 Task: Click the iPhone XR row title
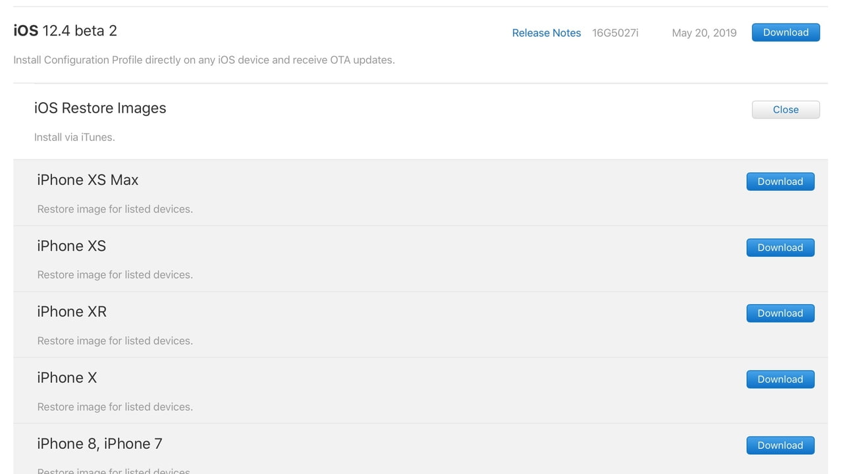point(72,311)
